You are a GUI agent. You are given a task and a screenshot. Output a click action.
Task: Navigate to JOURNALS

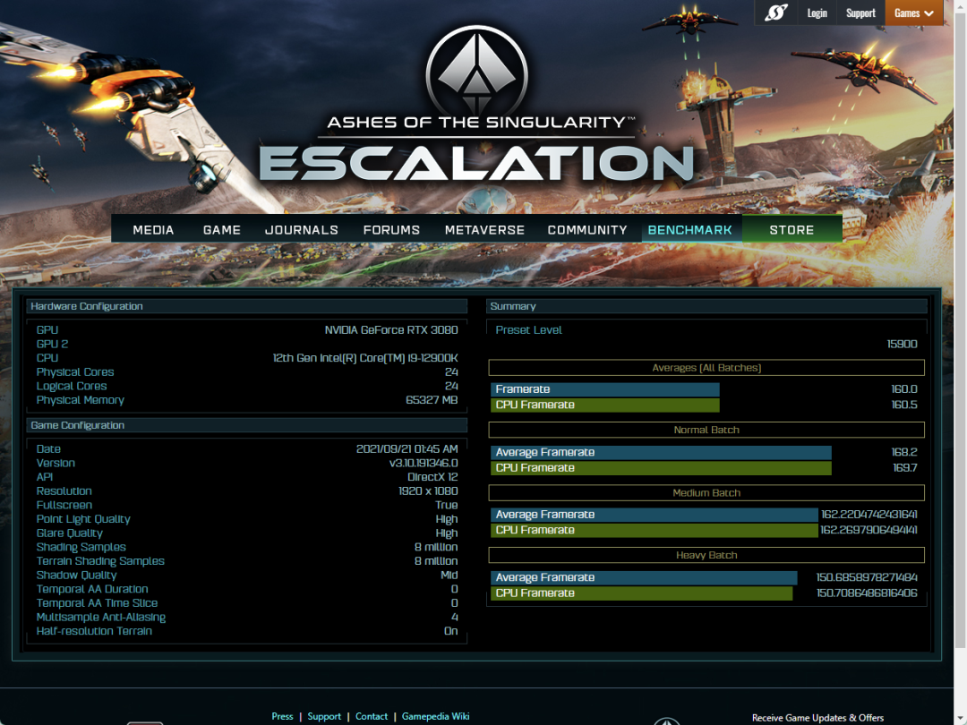point(302,230)
